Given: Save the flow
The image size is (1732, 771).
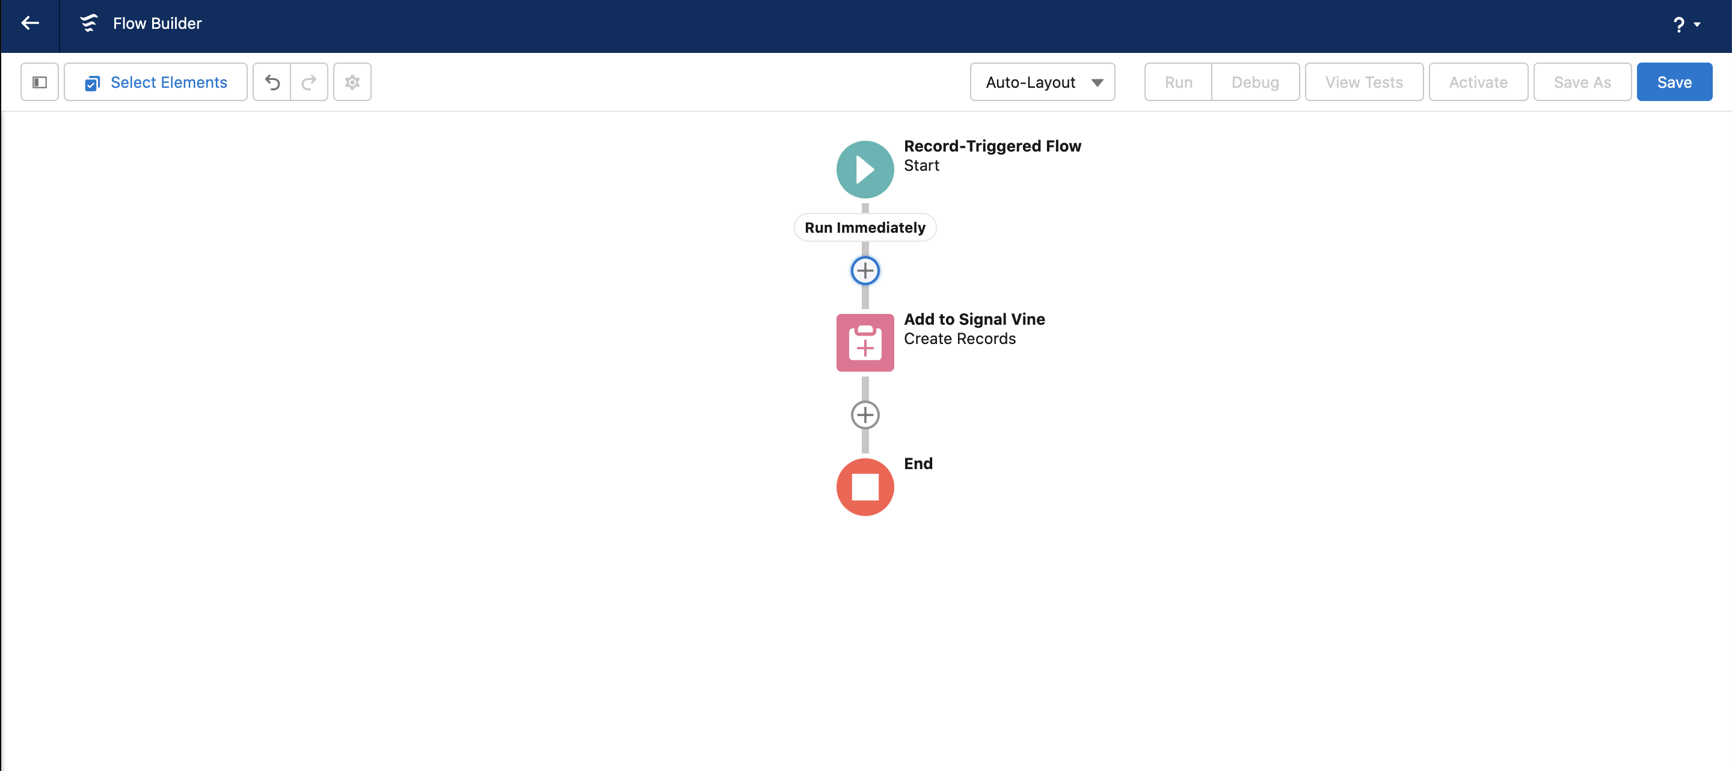Looking at the screenshot, I should click(x=1674, y=82).
